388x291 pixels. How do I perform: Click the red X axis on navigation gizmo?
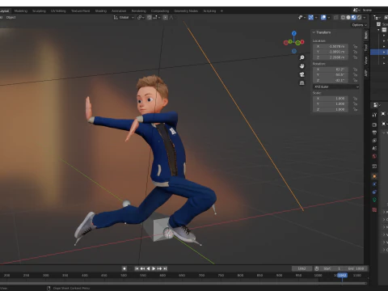click(302, 42)
